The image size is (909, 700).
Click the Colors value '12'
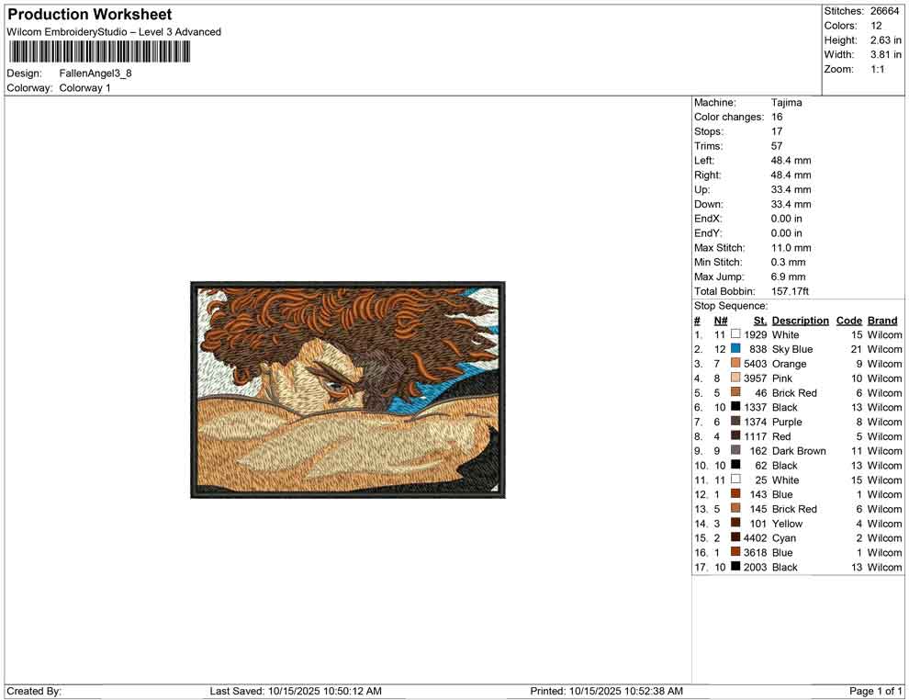click(x=876, y=26)
